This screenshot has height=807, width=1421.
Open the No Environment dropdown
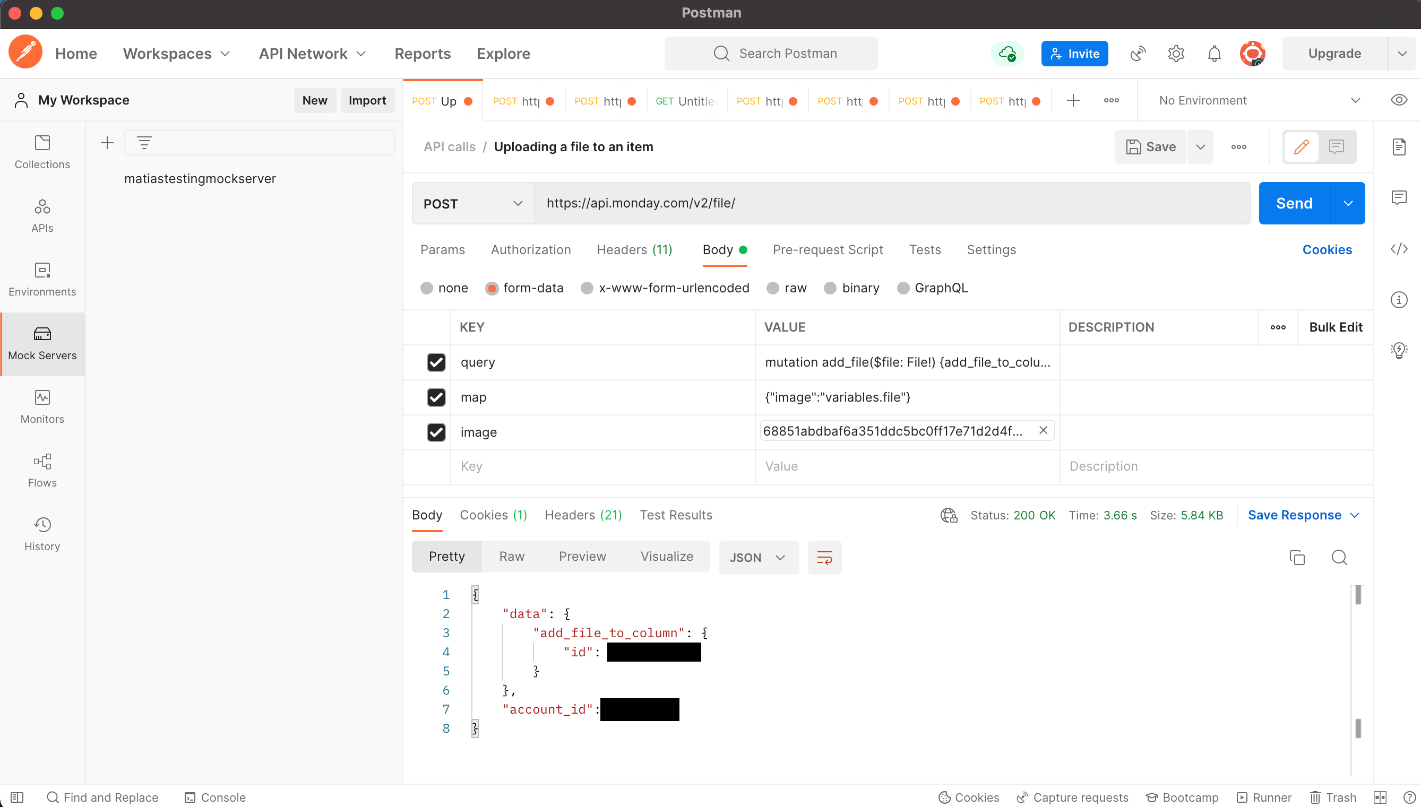(x=1259, y=100)
